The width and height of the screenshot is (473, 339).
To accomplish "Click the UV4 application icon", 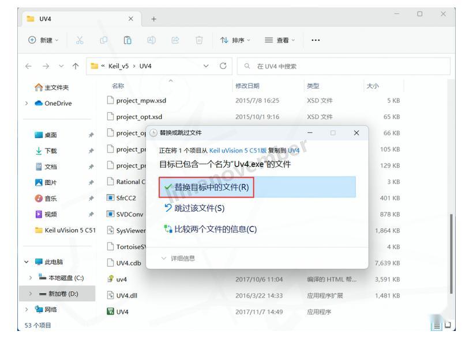I will click(x=110, y=311).
